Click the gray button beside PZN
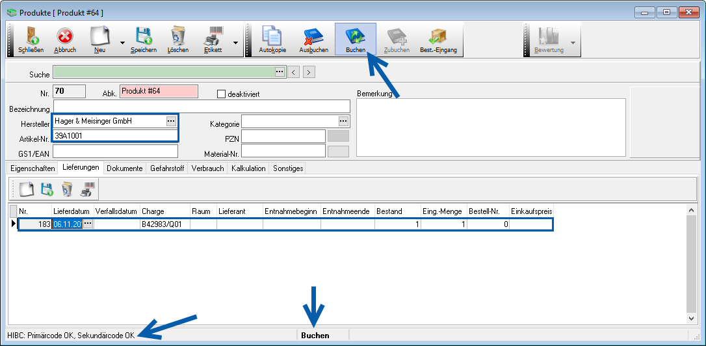706x346 pixels. (338, 136)
